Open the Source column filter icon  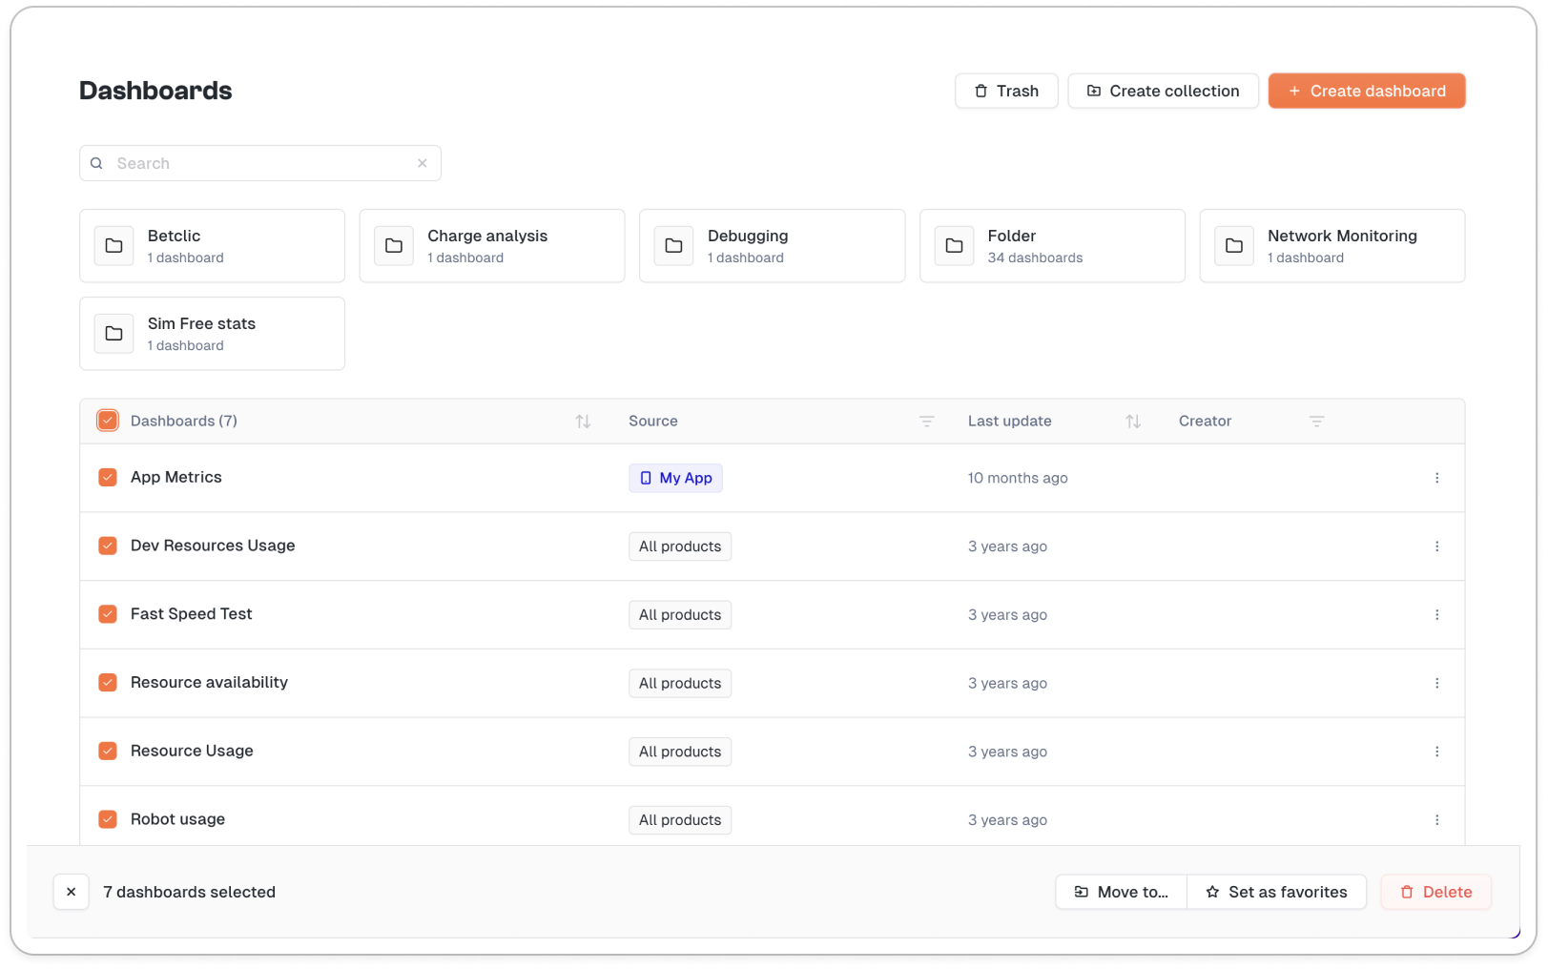click(x=926, y=422)
